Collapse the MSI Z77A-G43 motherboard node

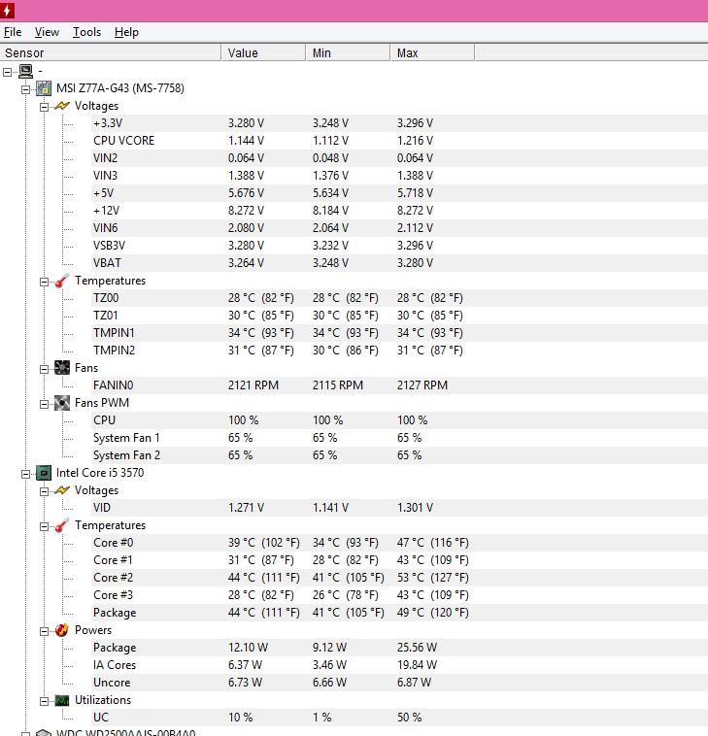coord(26,89)
